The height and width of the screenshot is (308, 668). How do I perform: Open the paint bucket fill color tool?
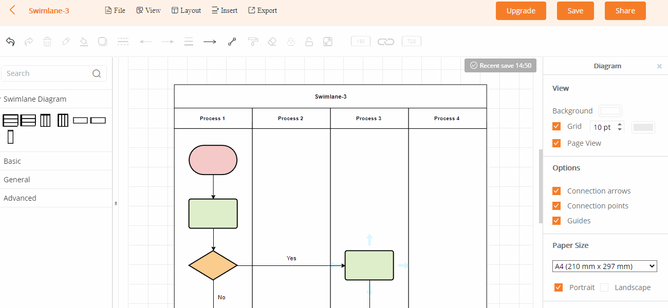coord(84,42)
